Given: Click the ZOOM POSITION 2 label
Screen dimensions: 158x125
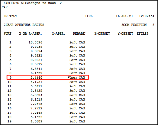Looking at the screenshot, I should [138, 25].
